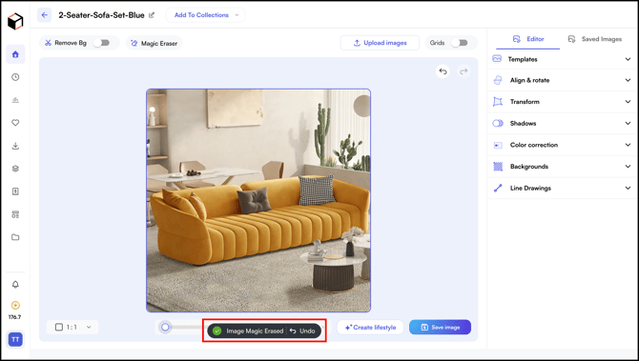Click the Color correction section icon

coord(498,145)
